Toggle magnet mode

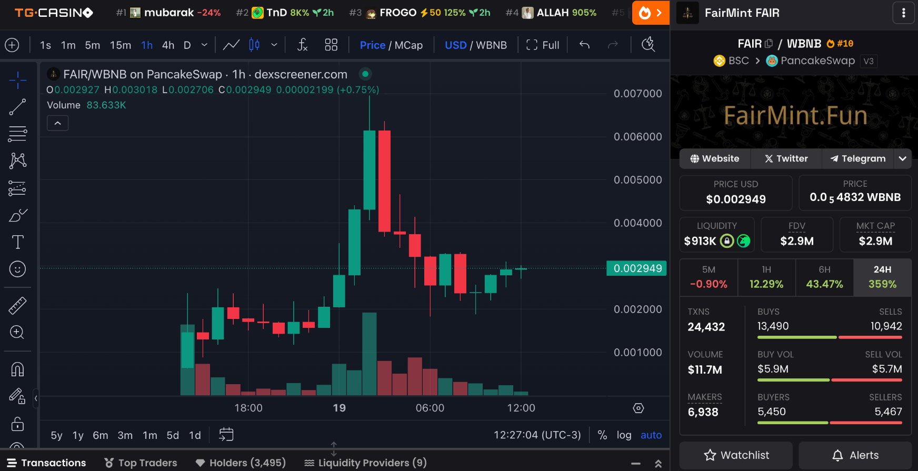pos(17,369)
